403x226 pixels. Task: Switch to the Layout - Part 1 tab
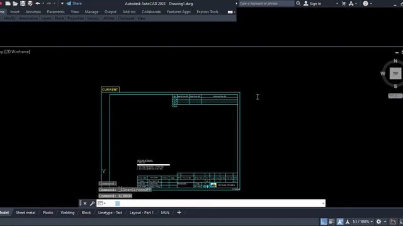141,213
